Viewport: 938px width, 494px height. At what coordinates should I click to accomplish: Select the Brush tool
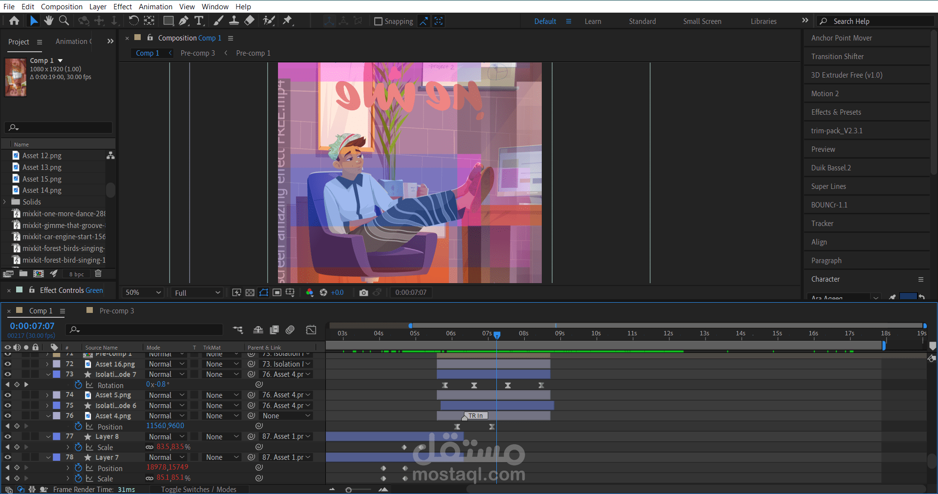click(x=218, y=21)
